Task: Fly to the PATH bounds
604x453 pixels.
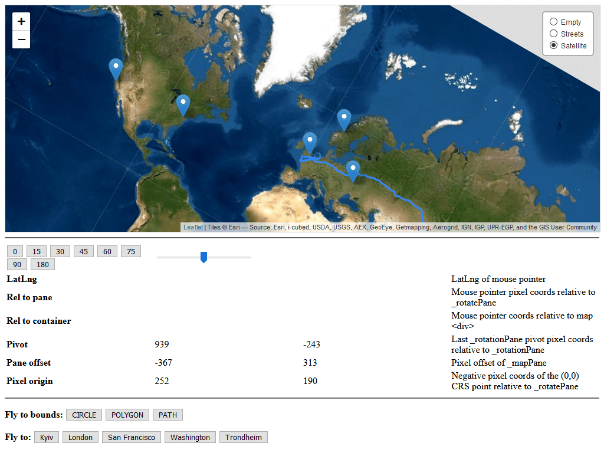Action: pyautogui.click(x=168, y=415)
